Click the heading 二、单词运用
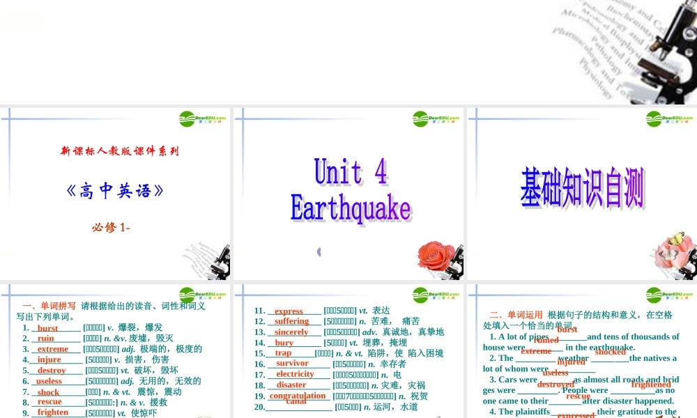This screenshot has height=418, width=697. [516, 315]
